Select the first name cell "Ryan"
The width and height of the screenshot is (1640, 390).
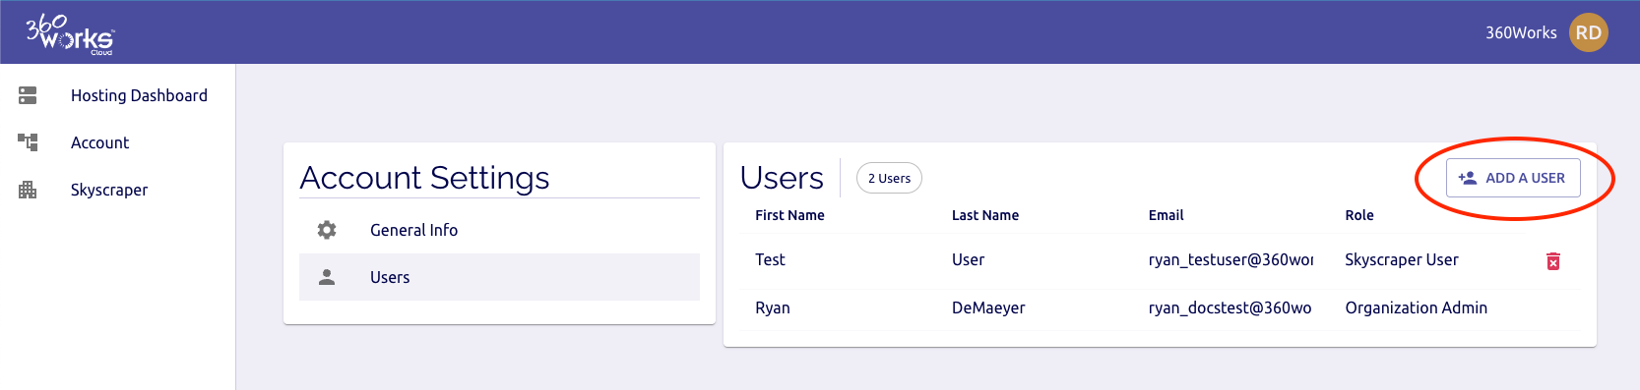773,307
